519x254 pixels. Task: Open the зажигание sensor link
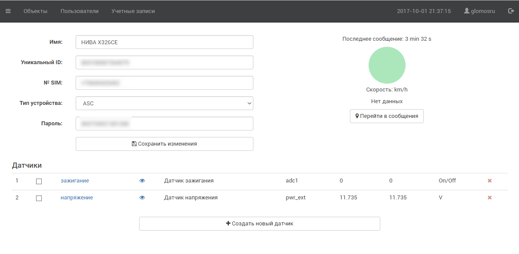click(75, 181)
